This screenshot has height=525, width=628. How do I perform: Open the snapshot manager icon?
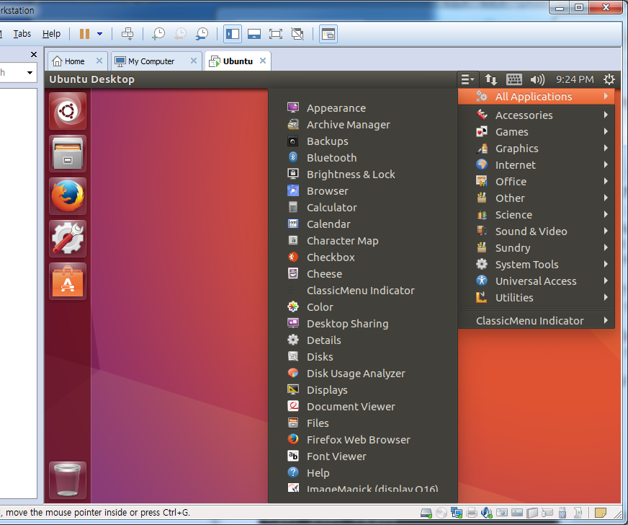coord(202,34)
